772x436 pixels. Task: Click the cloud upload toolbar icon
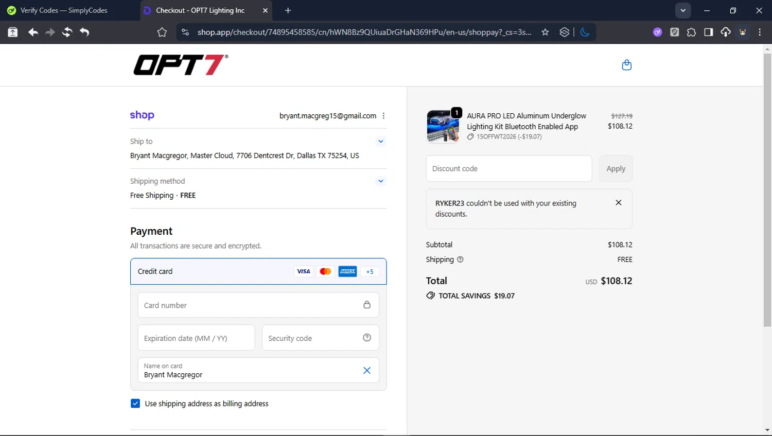725,32
